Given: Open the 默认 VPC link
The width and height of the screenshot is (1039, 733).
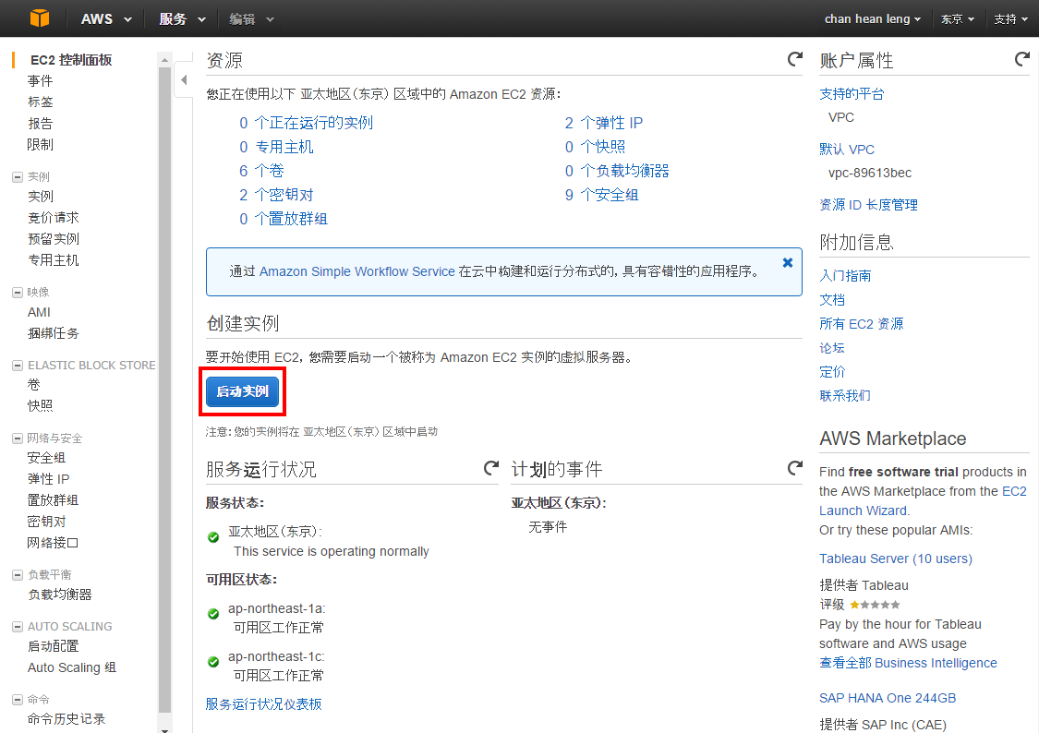Looking at the screenshot, I should pyautogui.click(x=847, y=150).
